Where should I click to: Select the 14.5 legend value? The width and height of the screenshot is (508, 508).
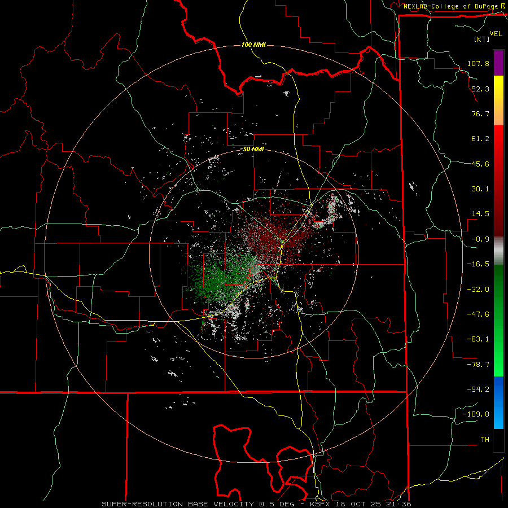[x=480, y=214]
